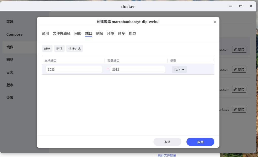Open the 命令 tab
Viewport: 258px width, 157px height.
pos(122,33)
